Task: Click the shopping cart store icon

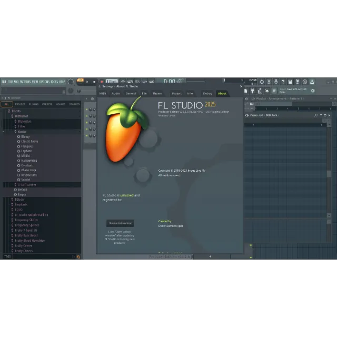Action: coord(274,91)
